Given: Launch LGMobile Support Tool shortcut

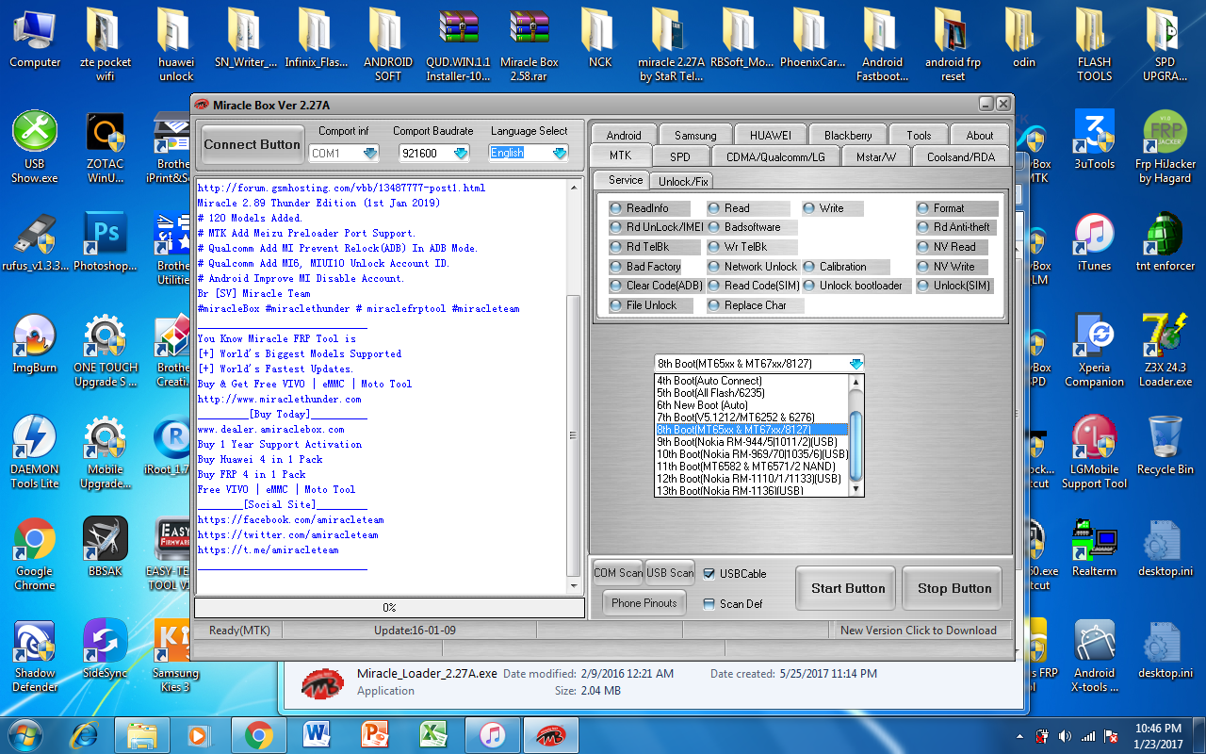Looking at the screenshot, I should click(x=1095, y=452).
